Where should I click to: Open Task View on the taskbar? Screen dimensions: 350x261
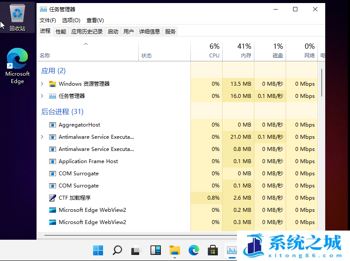136,250
